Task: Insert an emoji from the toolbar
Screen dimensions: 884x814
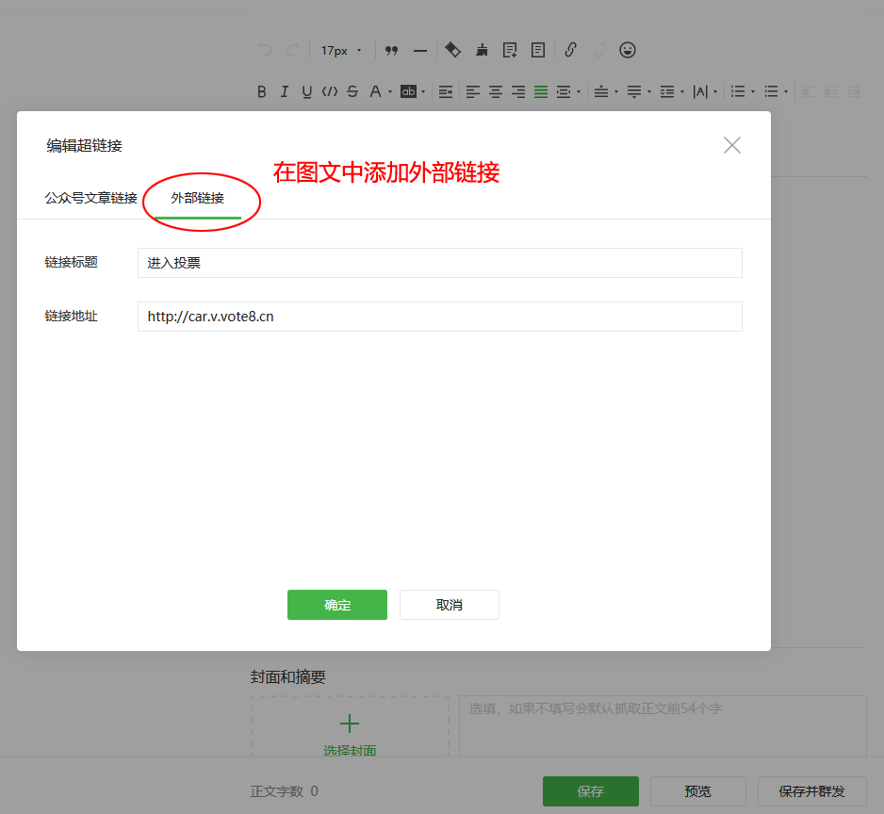Action: 627,50
